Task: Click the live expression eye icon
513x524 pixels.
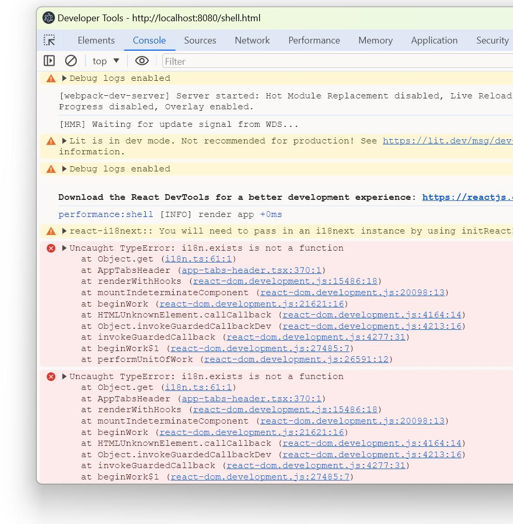Action: coord(141,61)
